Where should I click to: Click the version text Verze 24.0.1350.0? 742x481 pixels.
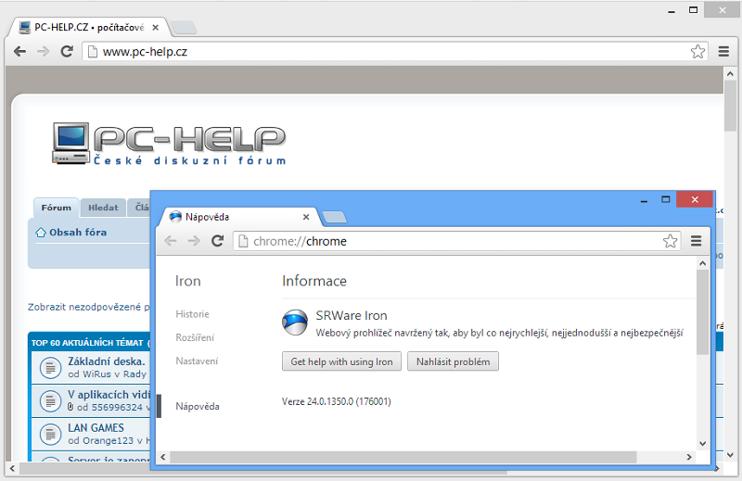337,401
